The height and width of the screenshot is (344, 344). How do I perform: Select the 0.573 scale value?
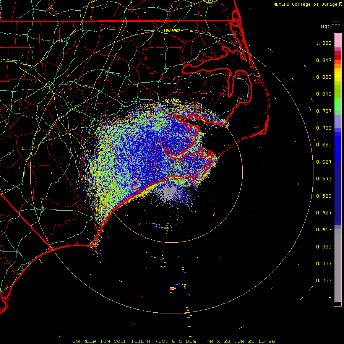click(324, 179)
